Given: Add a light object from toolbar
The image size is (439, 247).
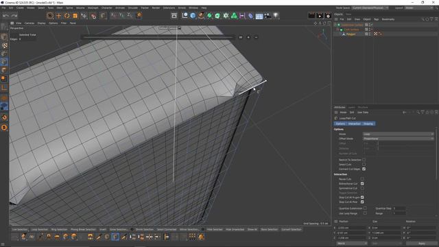Looking at the screenshot, I should click(x=276, y=16).
